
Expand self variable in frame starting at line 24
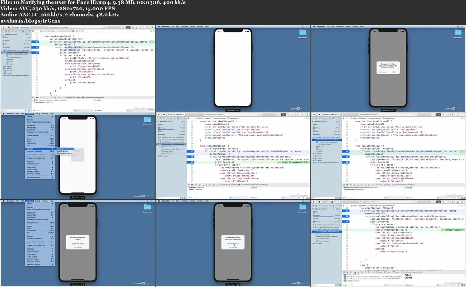[x=33, y=100]
